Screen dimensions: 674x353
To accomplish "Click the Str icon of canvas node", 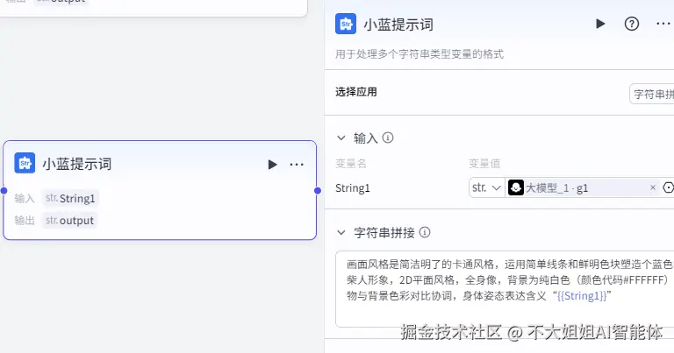I will pyautogui.click(x=25, y=163).
